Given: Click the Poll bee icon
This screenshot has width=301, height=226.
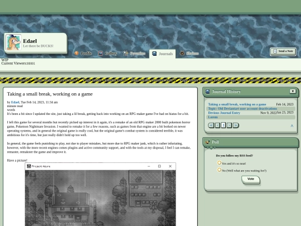Looking at the screenshot, I should coord(207,142).
